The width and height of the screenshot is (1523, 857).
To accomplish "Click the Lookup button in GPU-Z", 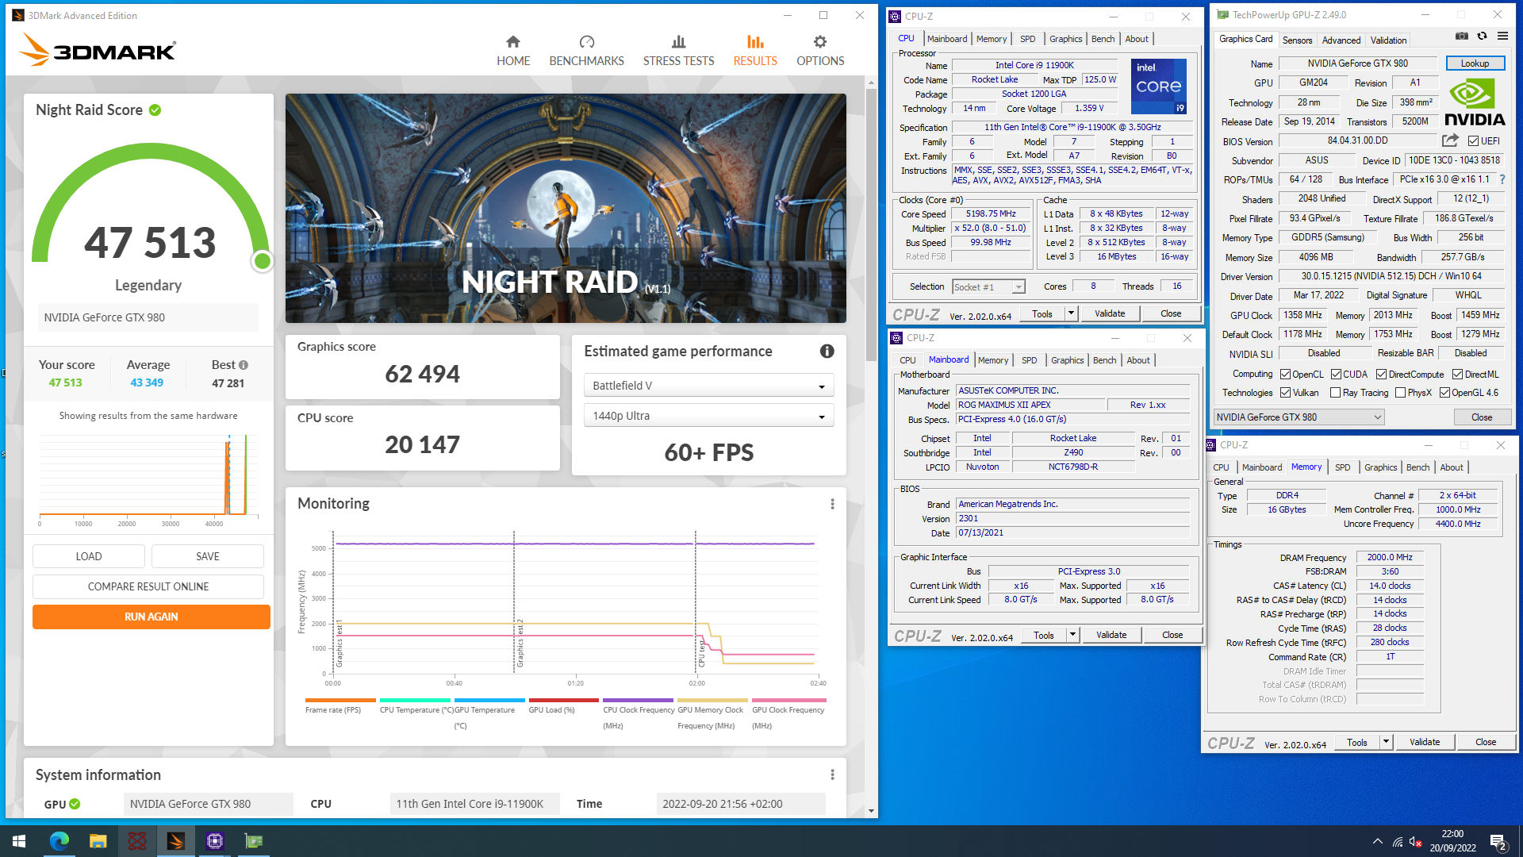I will (x=1475, y=63).
